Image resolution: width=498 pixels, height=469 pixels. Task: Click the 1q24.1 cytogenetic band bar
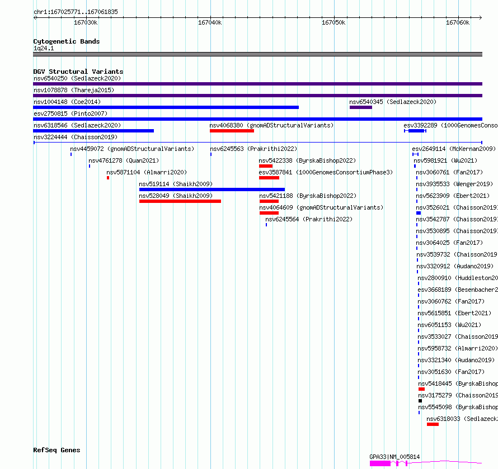point(257,54)
